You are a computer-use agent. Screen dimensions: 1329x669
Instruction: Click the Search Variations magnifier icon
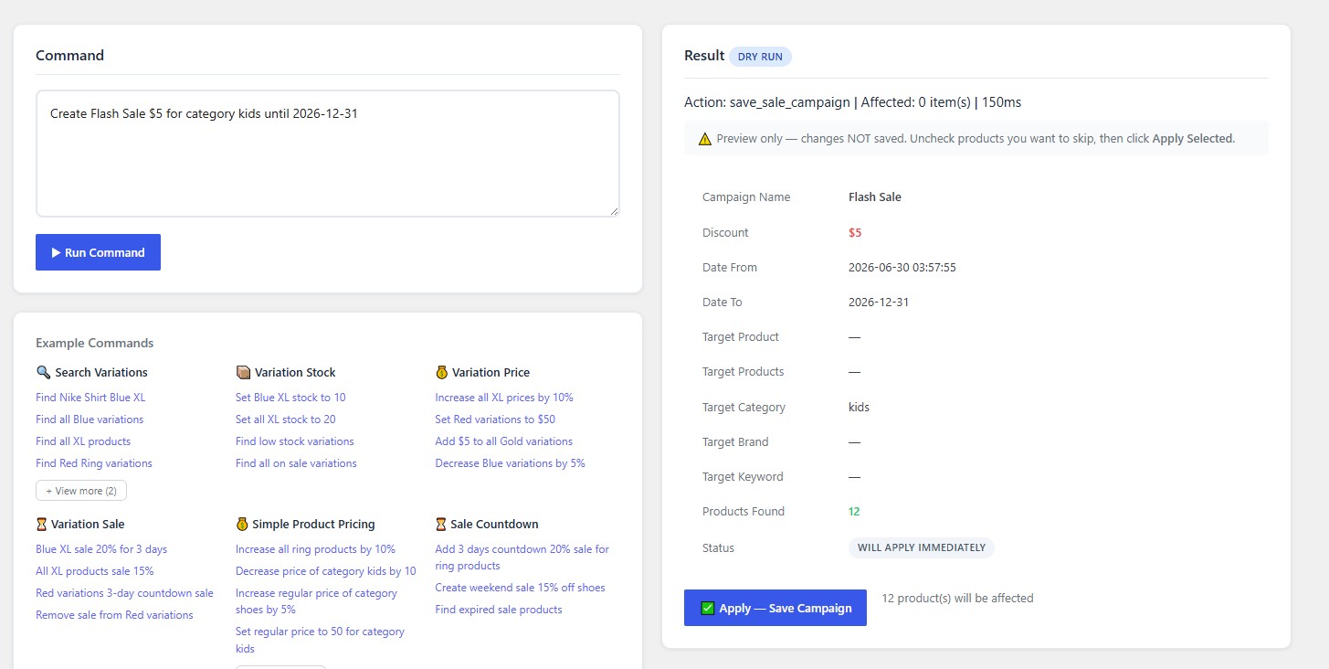tap(43, 372)
